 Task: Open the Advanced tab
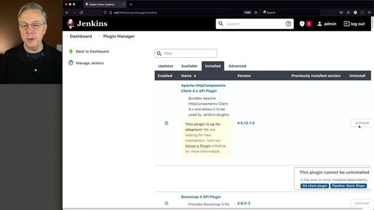pos(237,66)
